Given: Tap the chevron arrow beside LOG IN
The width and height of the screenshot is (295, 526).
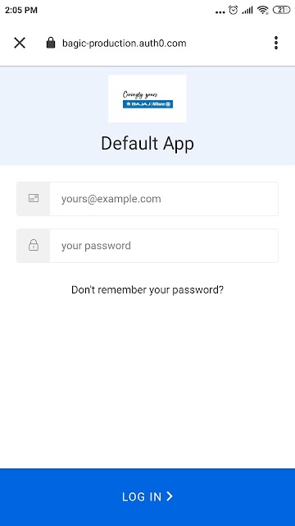Looking at the screenshot, I should (x=170, y=496).
